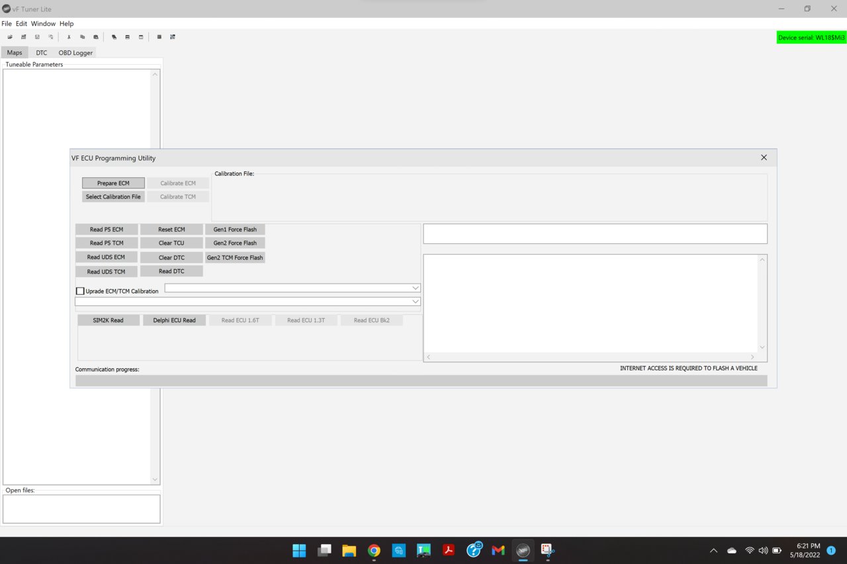The height and width of the screenshot is (564, 847).
Task: Click the OneDrive cloud tray icon
Action: 732,550
